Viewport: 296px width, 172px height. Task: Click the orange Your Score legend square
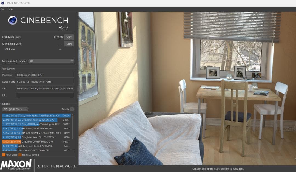[x=4, y=155]
